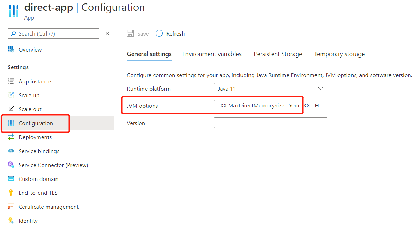Click the Custom domain icon
The image size is (416, 229).
pos(11,179)
